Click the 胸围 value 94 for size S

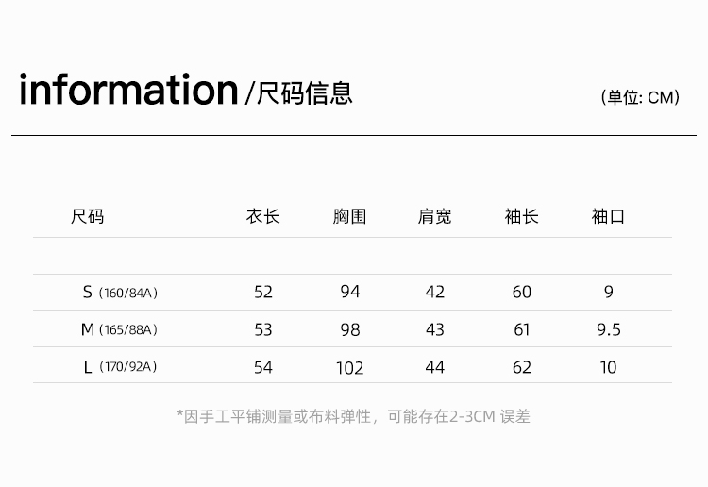click(350, 292)
